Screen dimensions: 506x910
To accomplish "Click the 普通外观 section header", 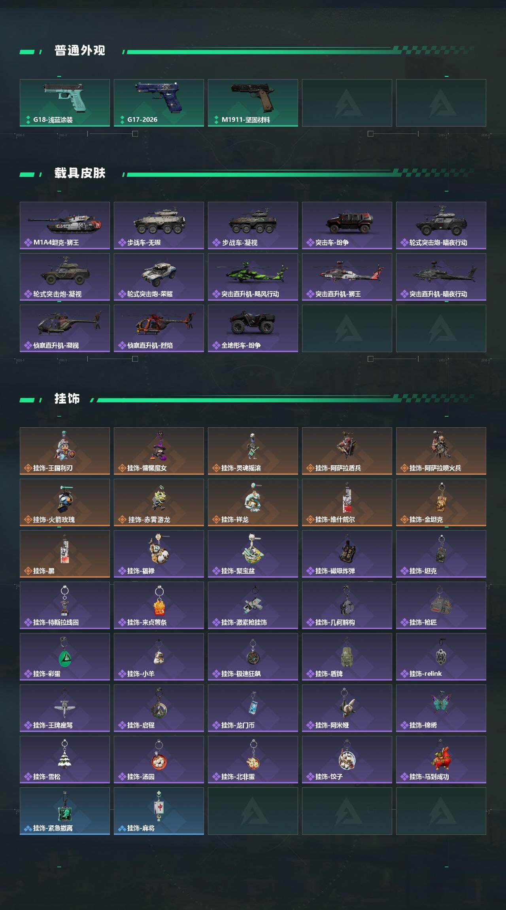I will [80, 51].
